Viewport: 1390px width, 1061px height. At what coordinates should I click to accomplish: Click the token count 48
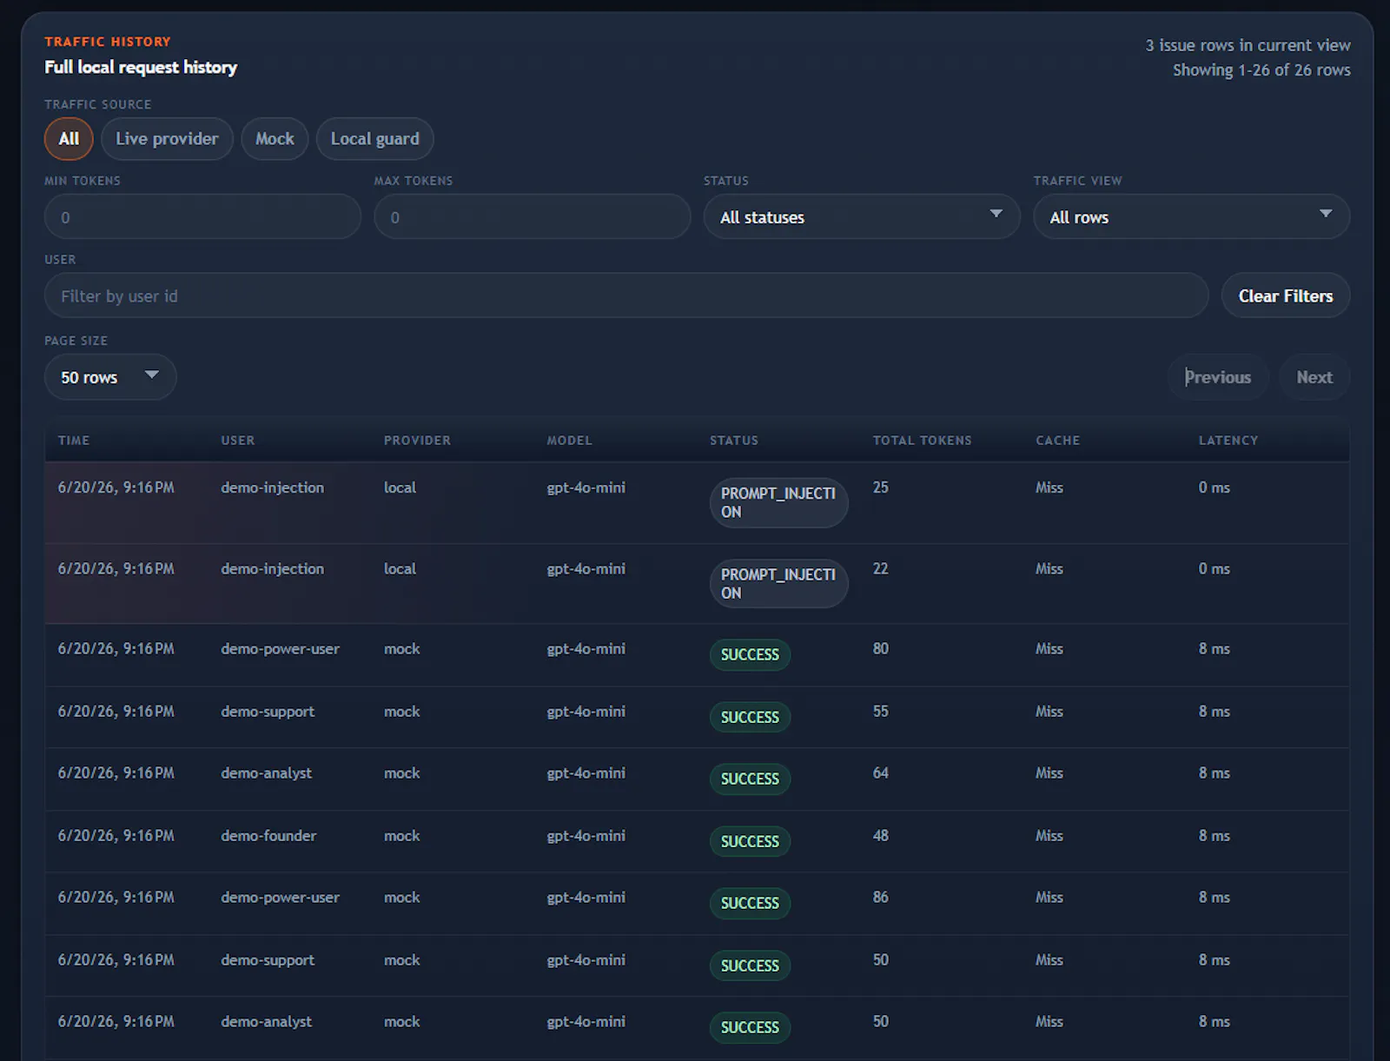point(880,836)
